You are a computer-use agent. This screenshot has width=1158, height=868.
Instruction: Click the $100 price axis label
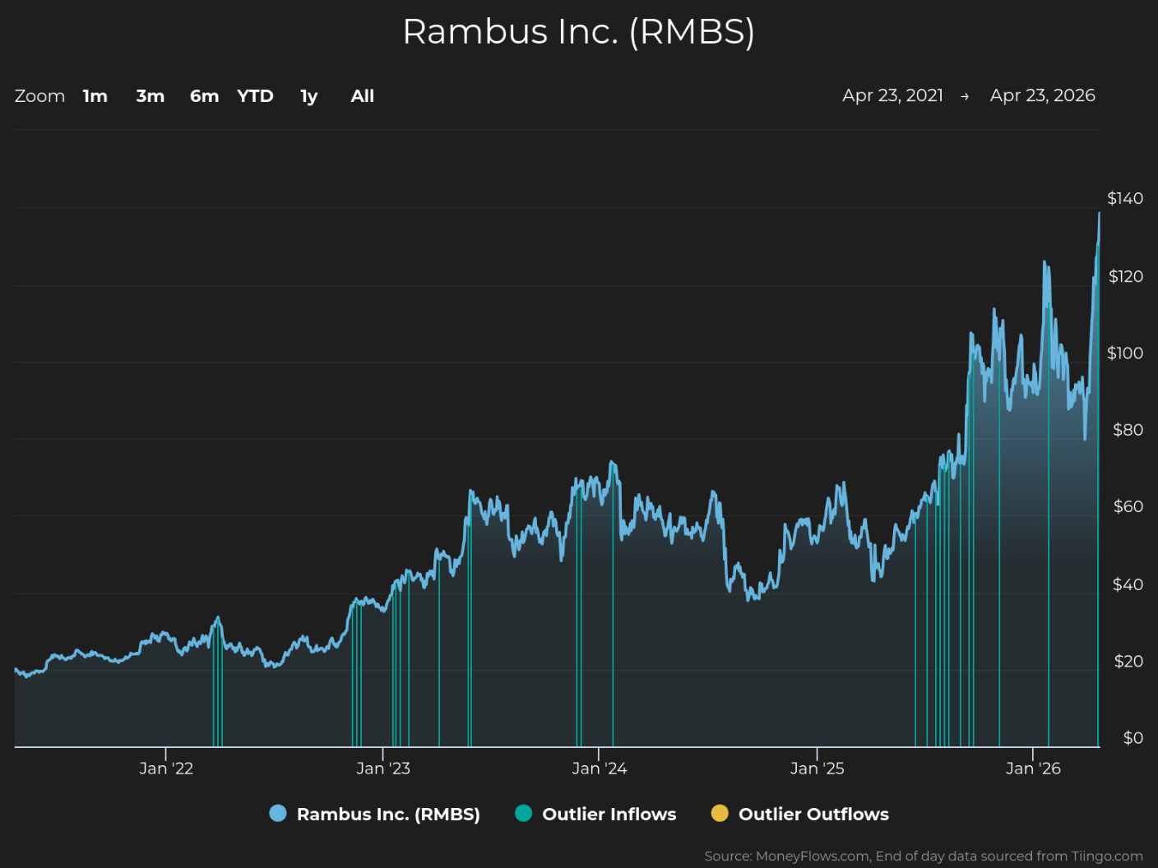click(1125, 353)
